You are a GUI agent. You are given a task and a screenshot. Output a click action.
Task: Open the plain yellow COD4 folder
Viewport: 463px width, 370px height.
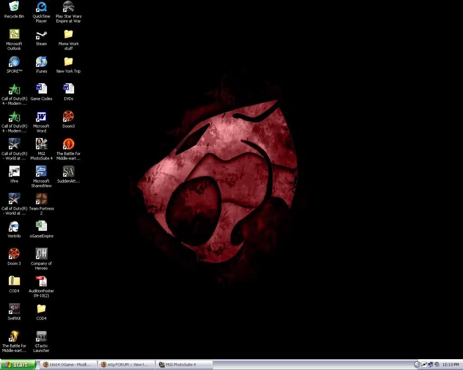pos(41,308)
